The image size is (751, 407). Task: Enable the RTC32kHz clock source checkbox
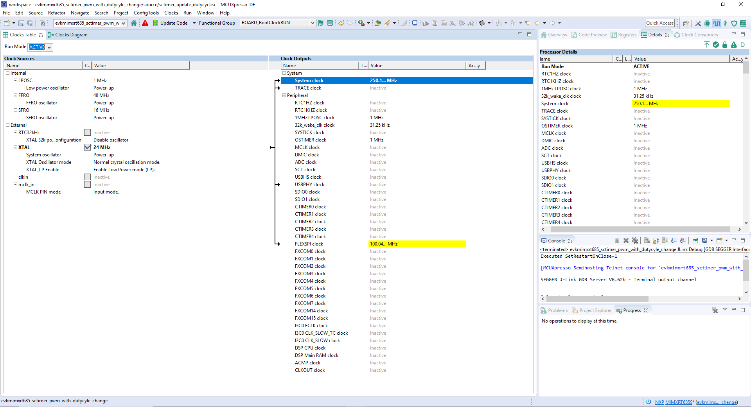coord(88,133)
